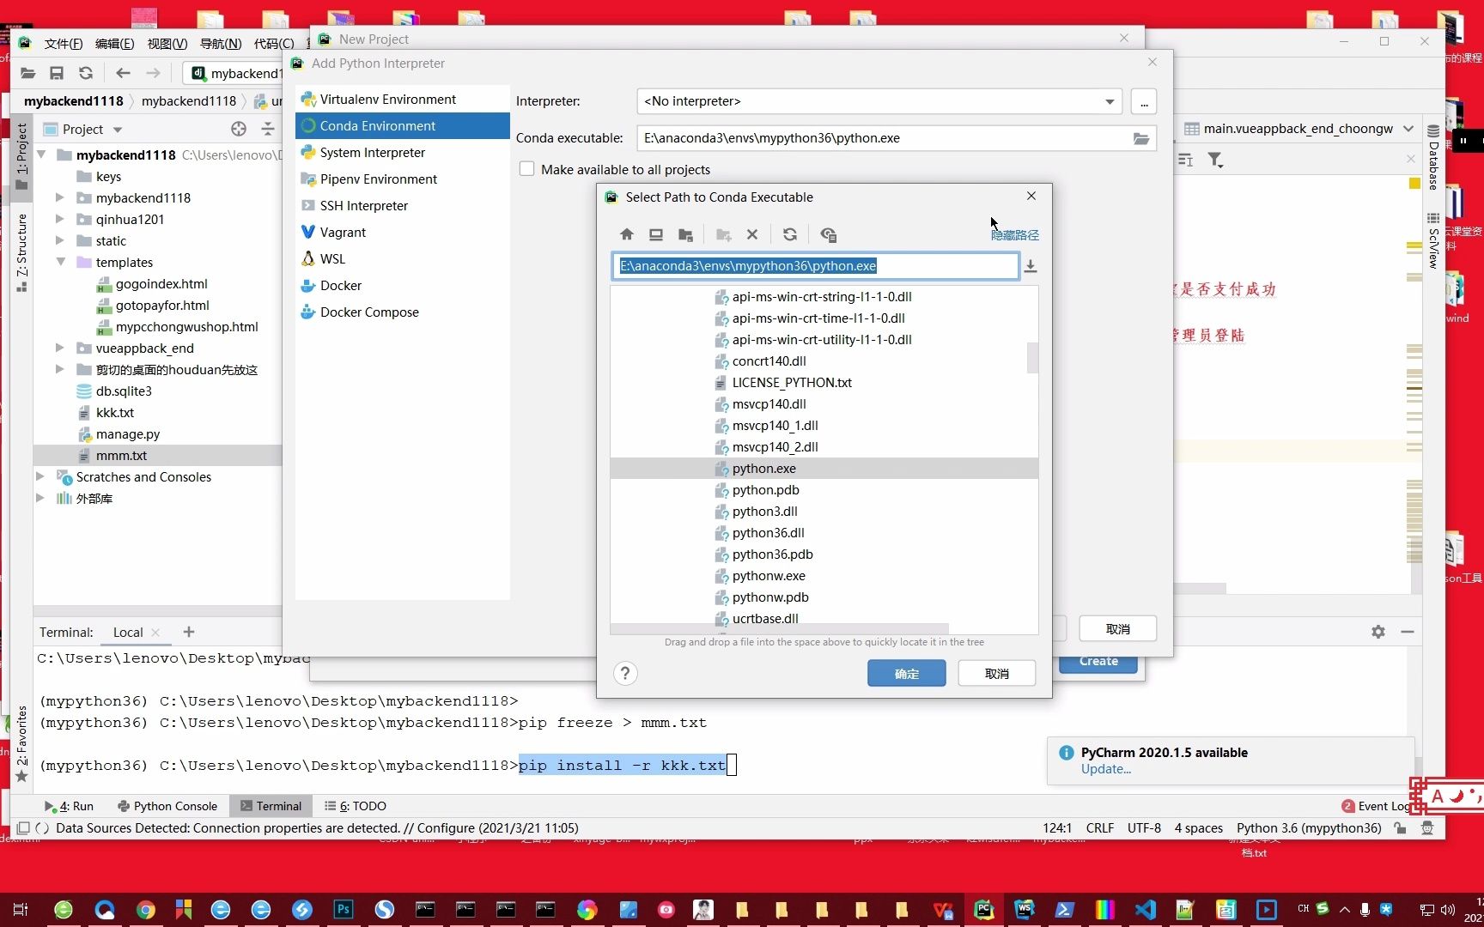Click Update link in PyCharm notification
This screenshot has height=927, width=1484.
point(1105,769)
